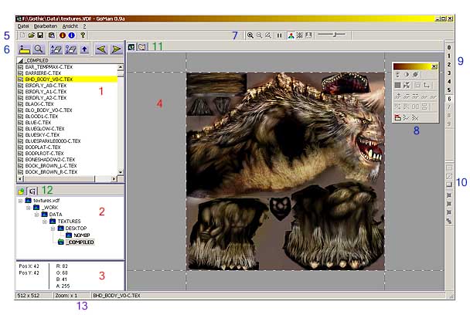Open the Datei menu
The image size is (470, 315).
tap(23, 26)
